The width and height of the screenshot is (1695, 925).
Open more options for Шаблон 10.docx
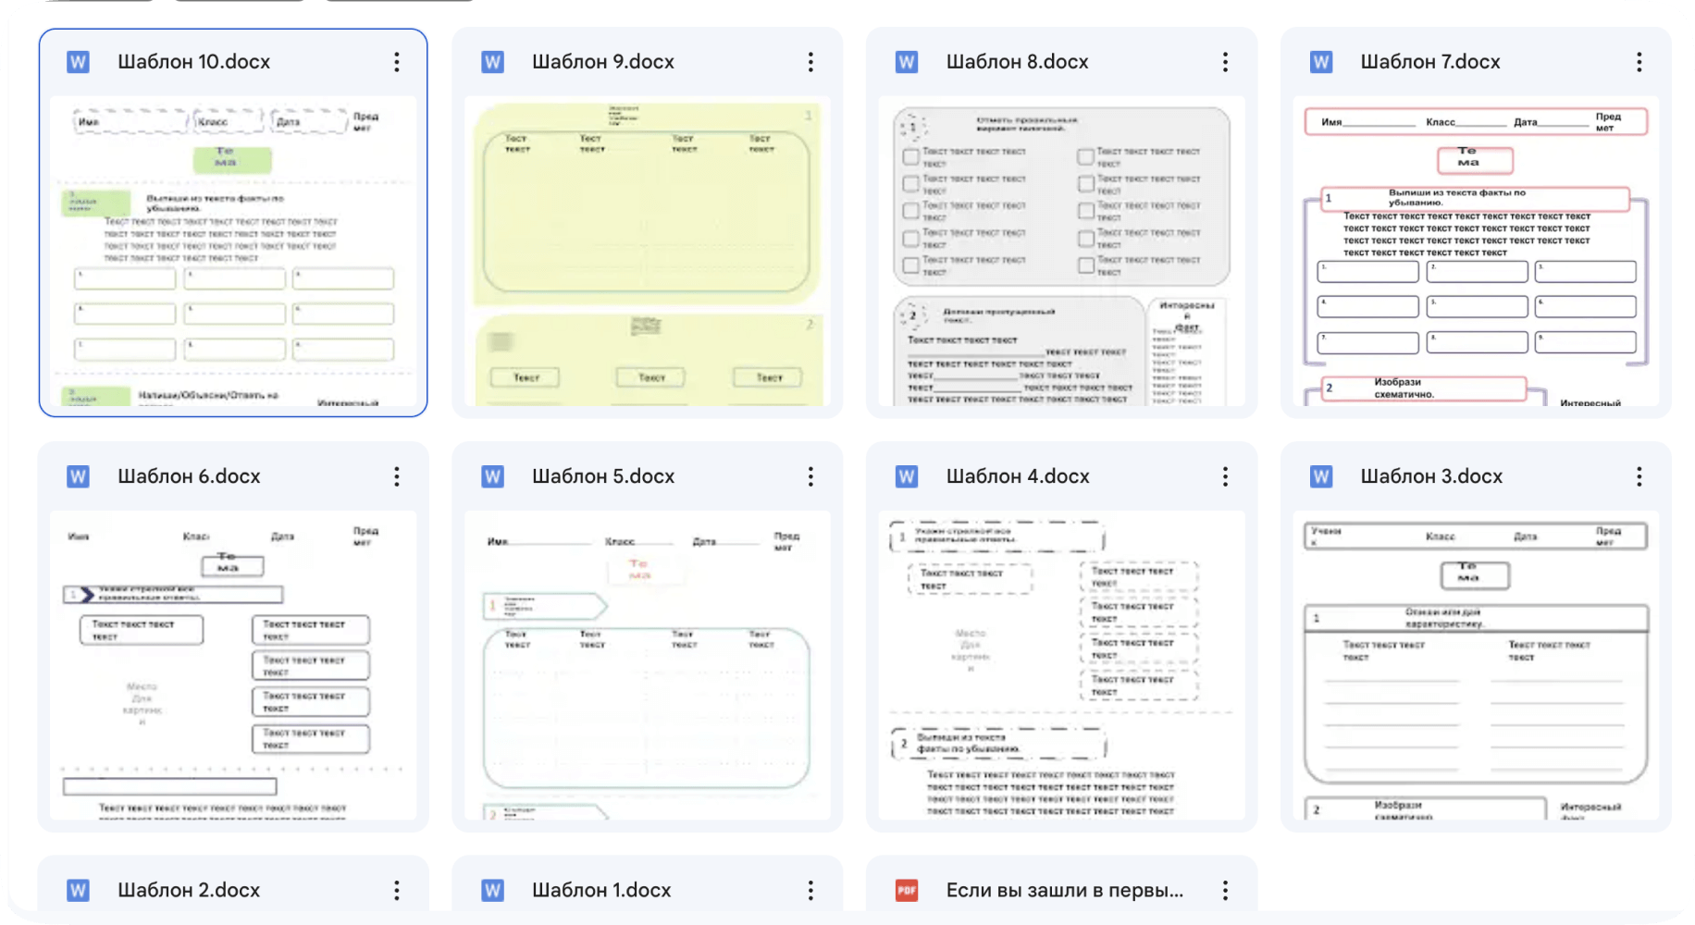click(397, 62)
